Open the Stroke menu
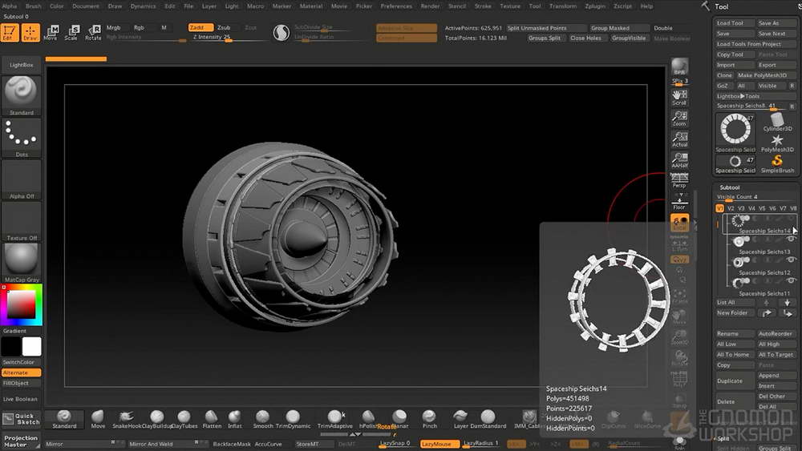The image size is (802, 451). 483,6
